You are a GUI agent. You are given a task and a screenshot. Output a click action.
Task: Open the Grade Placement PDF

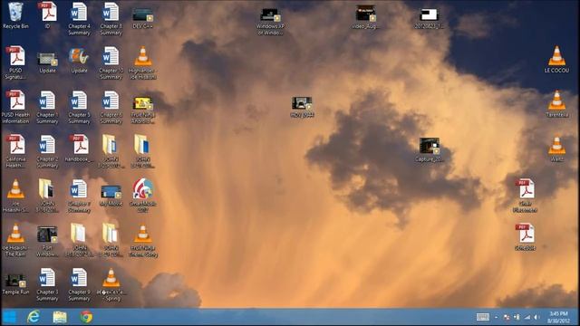point(526,196)
